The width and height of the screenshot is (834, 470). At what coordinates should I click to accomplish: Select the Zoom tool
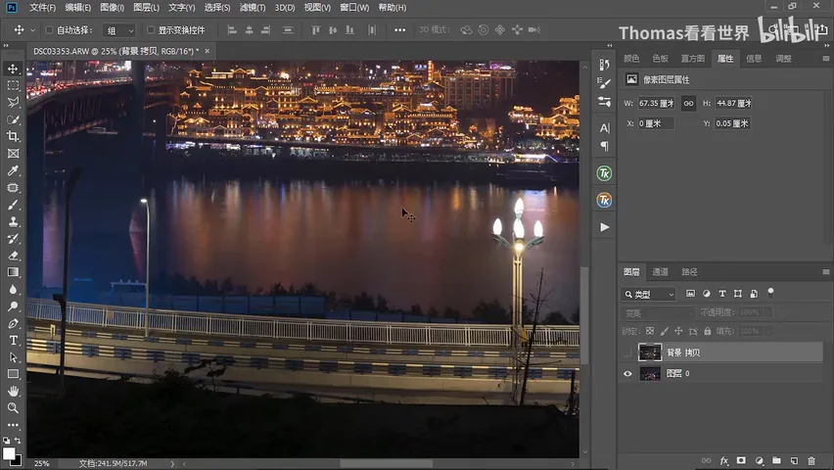pos(14,408)
